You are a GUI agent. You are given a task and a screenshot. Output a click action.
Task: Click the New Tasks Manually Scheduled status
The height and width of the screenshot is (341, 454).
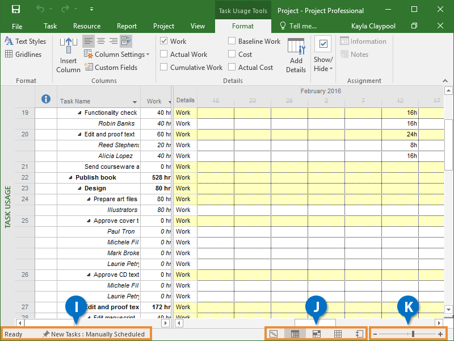pos(94,334)
